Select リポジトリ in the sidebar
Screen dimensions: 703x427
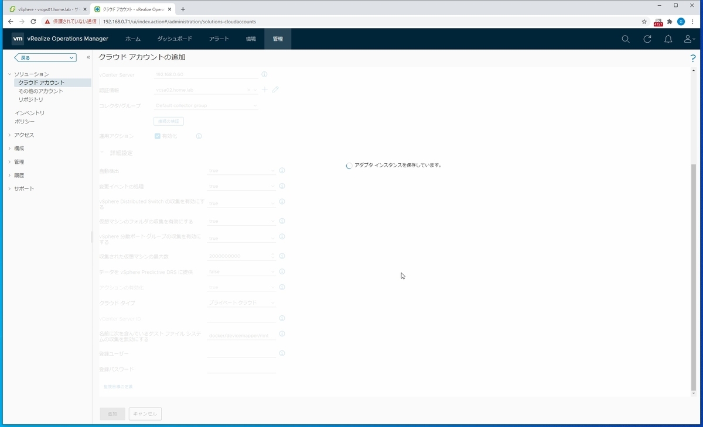click(x=31, y=99)
